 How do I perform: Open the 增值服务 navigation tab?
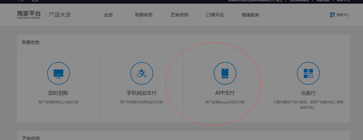click(x=250, y=15)
